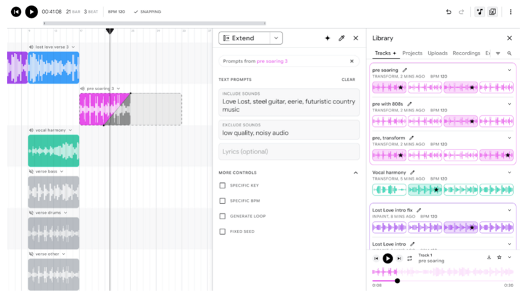Unmute the verse bass track
The height and width of the screenshot is (297, 527).
click(32, 171)
